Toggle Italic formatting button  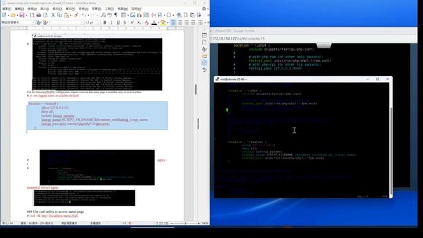click(112, 22)
